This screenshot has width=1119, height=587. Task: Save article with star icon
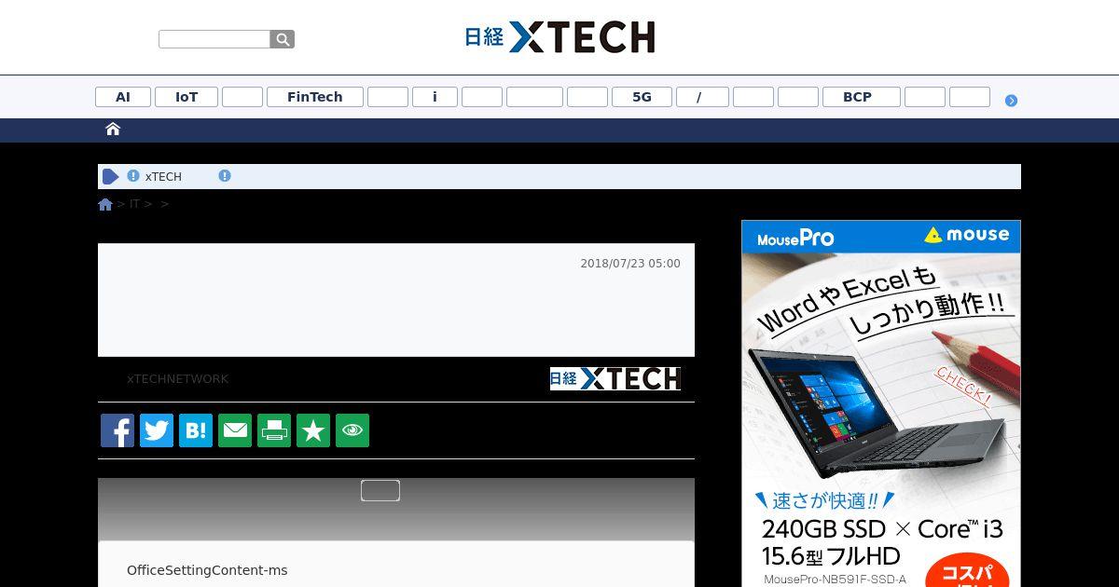313,430
